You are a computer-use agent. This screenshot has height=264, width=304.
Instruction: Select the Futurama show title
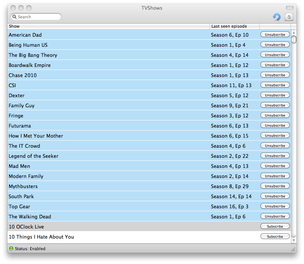click(19, 126)
